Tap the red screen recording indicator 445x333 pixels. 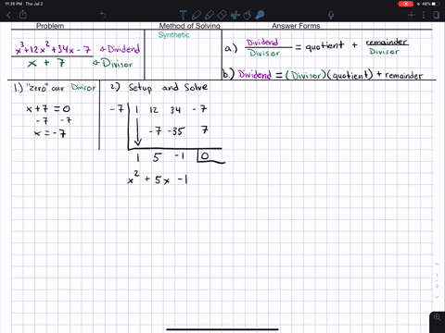tap(405, 4)
